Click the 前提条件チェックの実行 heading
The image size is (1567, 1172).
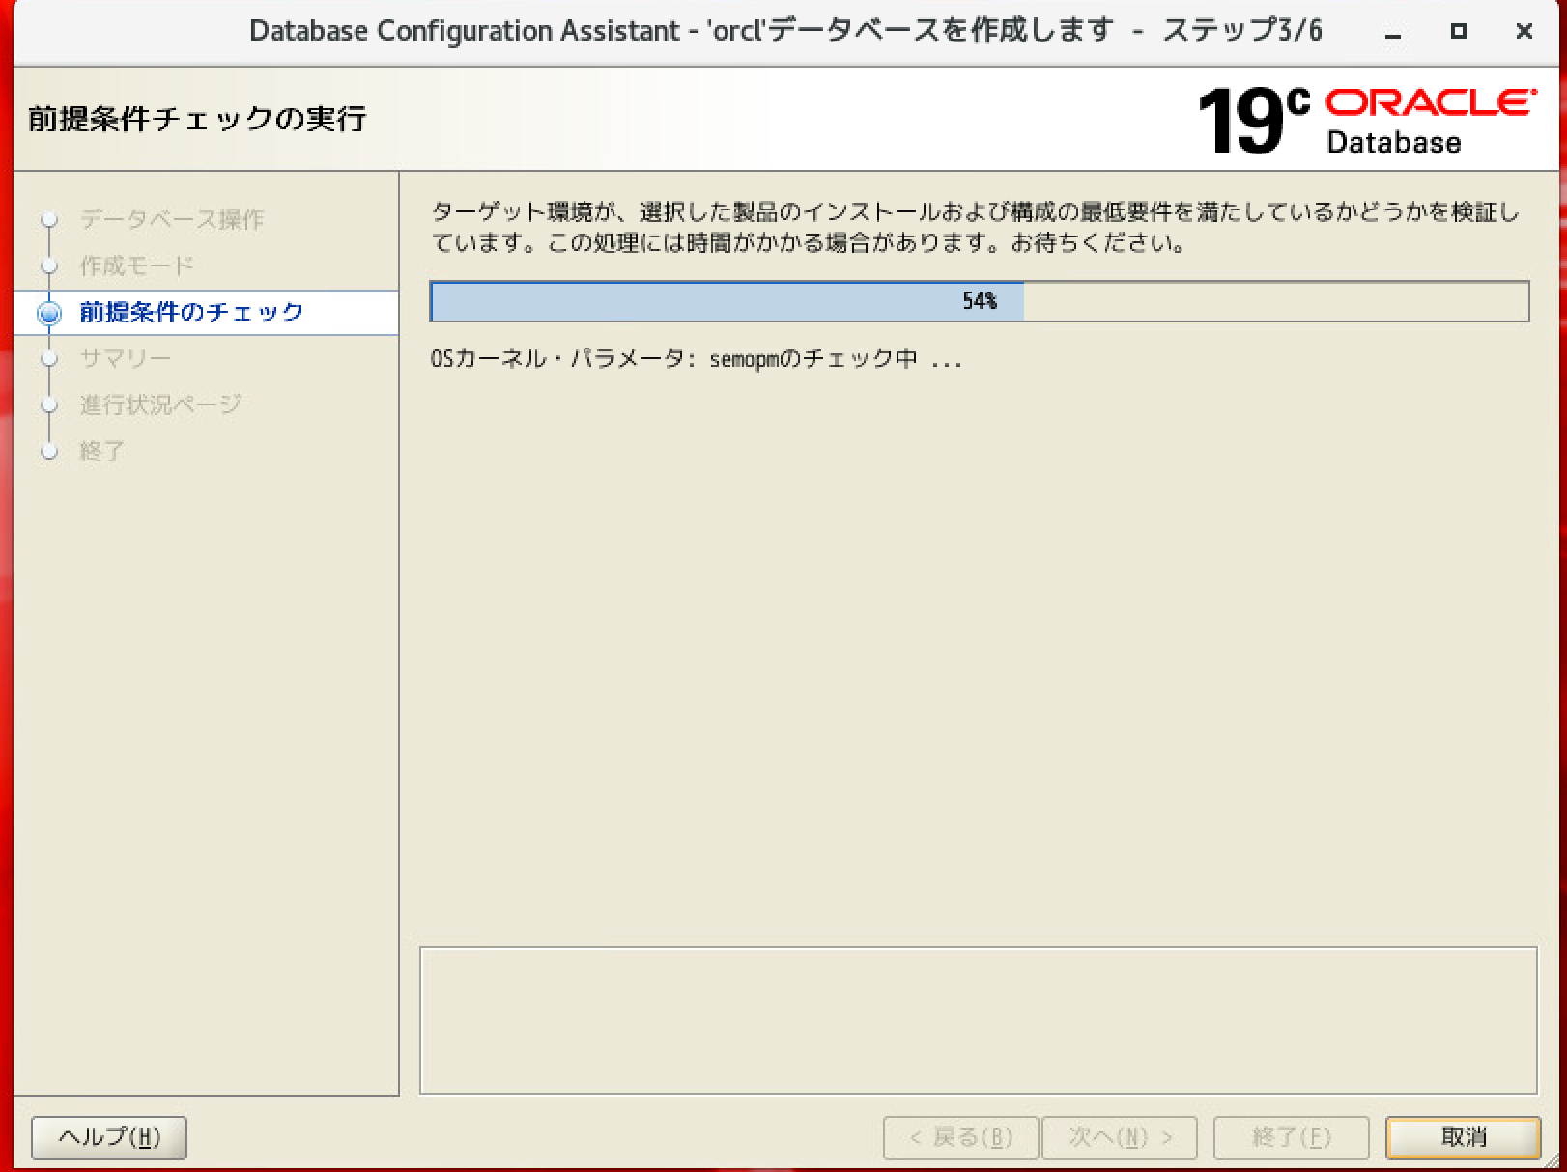[x=197, y=119]
